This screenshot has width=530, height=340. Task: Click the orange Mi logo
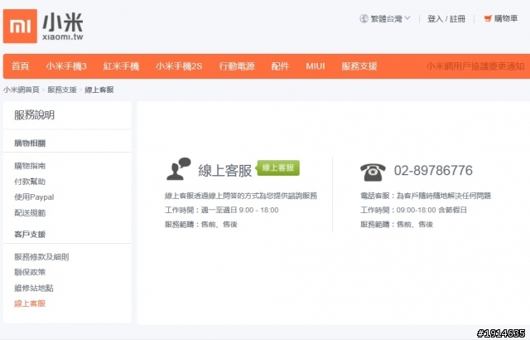click(x=20, y=26)
